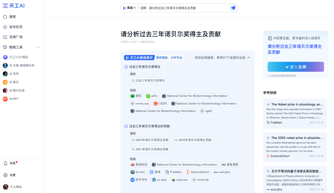Collapse the 完成全网搜索 summary panel
This screenshot has width=334, height=193.
coord(248,57)
